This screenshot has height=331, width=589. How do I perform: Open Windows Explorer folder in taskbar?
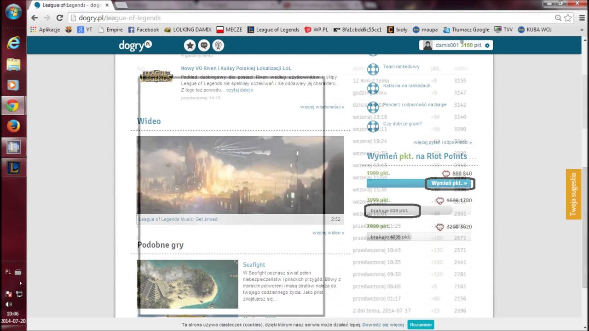13,64
